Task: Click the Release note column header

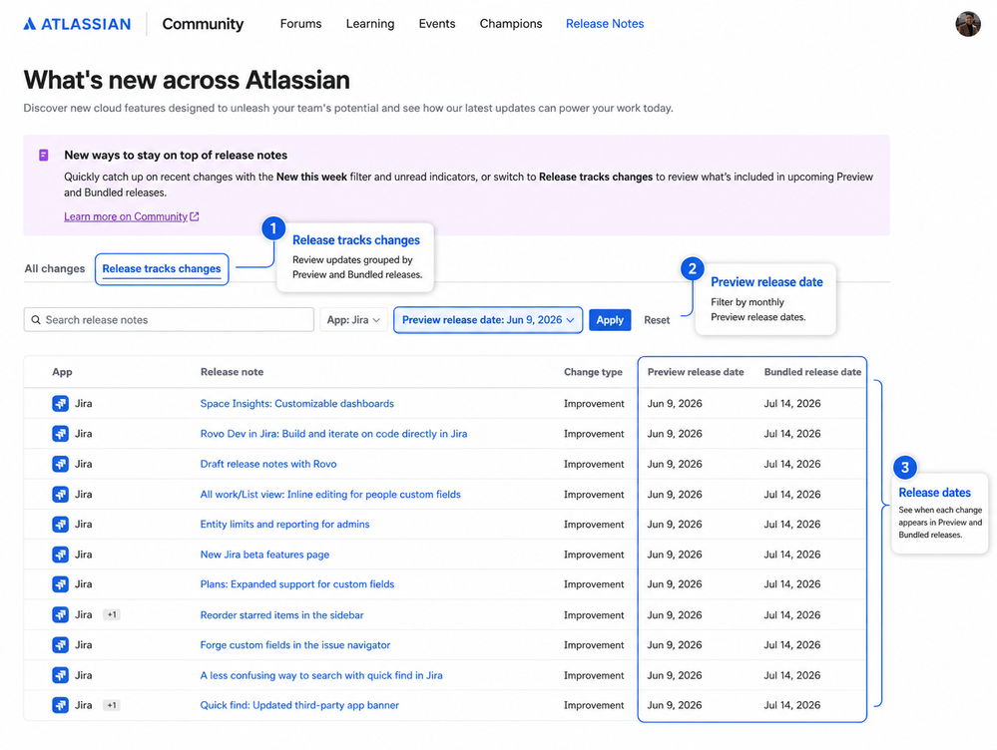Action: pyautogui.click(x=233, y=372)
